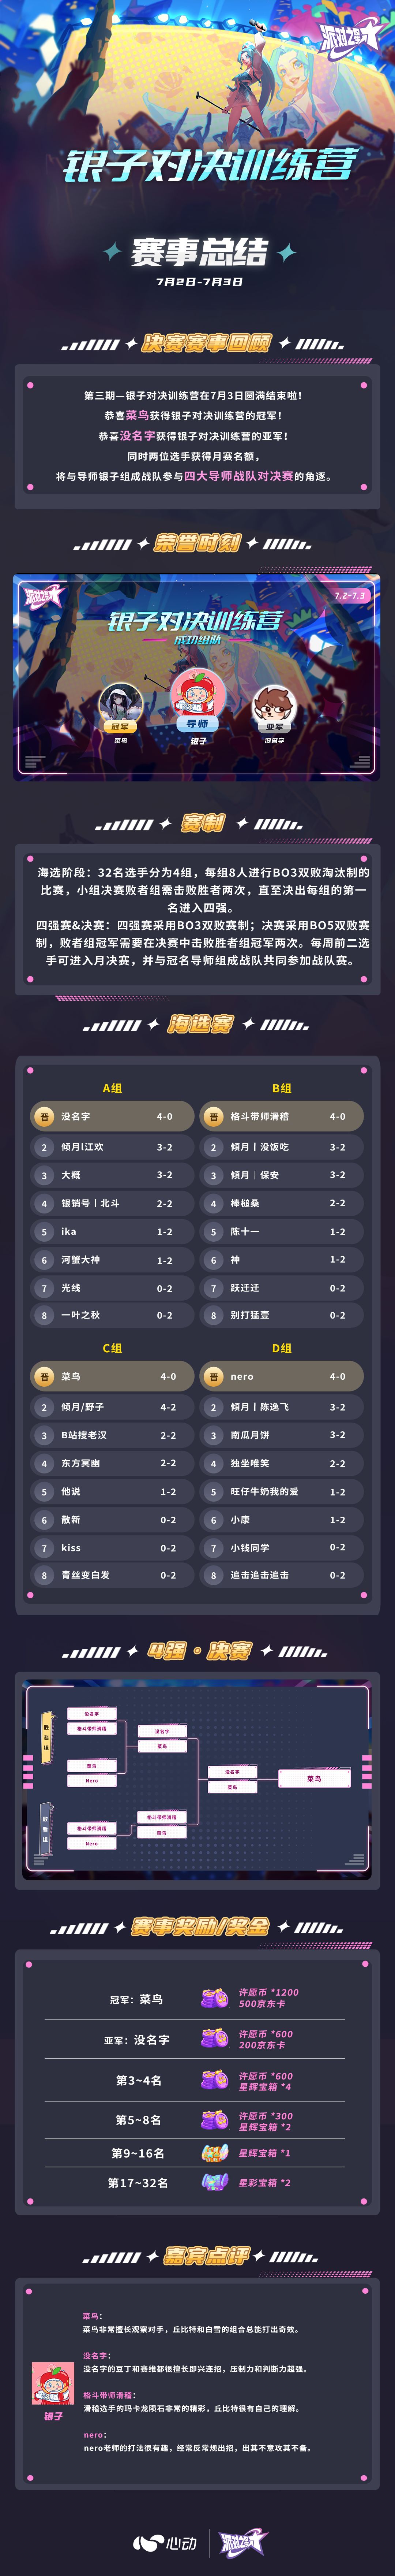Click the purple coin icon in the 冠军 reward row
Screen dimensions: 395x2576
pos(214,1997)
